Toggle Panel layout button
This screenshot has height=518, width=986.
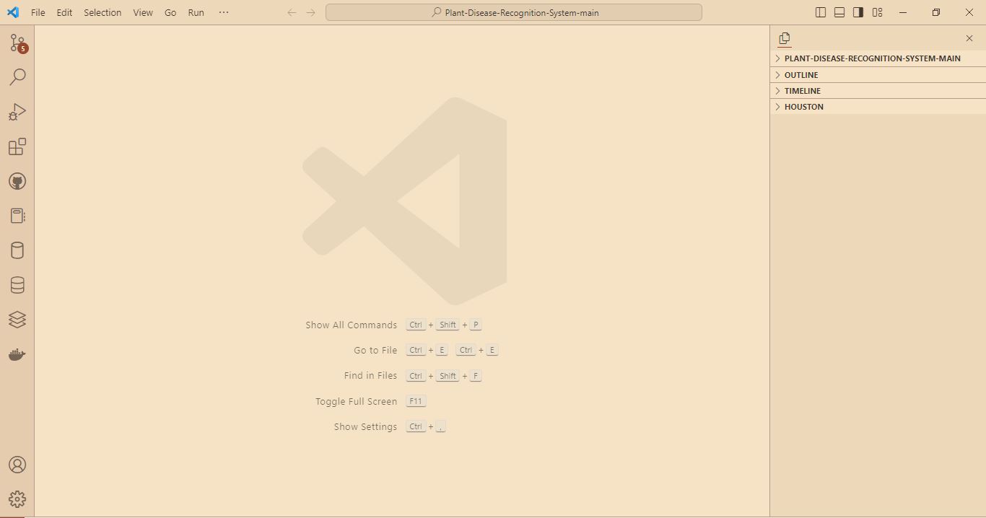pos(839,12)
